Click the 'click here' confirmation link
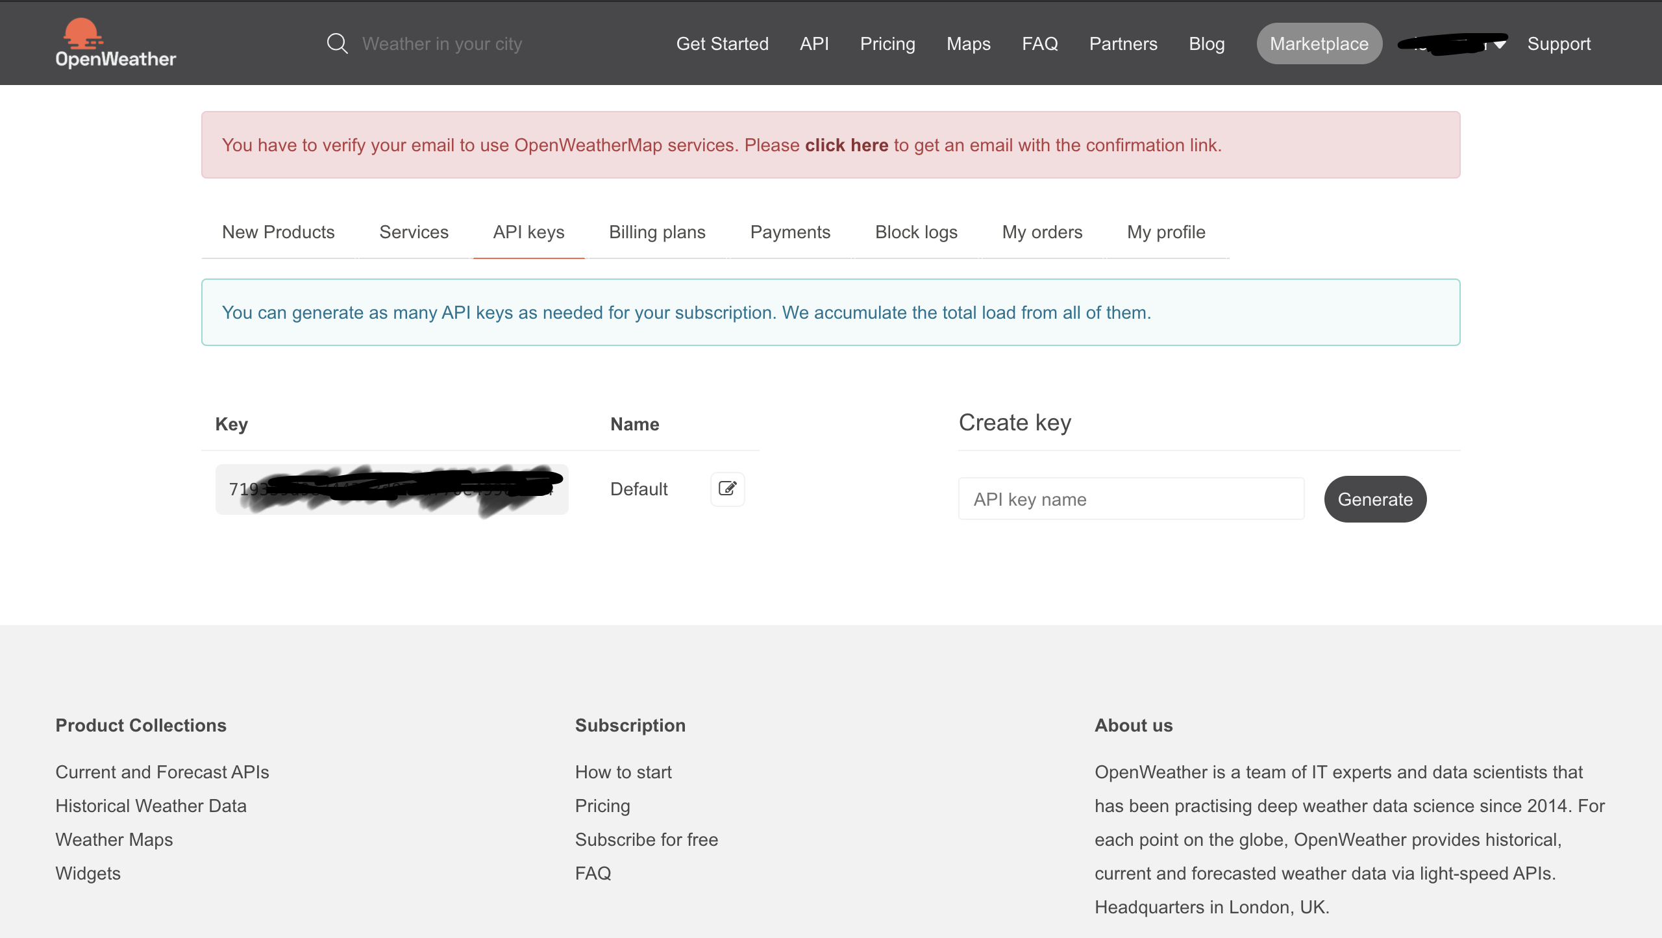The height and width of the screenshot is (938, 1662). [x=846, y=145]
